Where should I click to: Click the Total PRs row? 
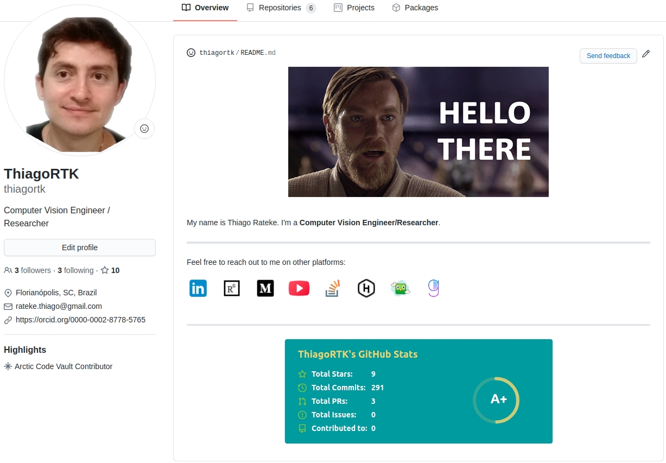tap(337, 401)
